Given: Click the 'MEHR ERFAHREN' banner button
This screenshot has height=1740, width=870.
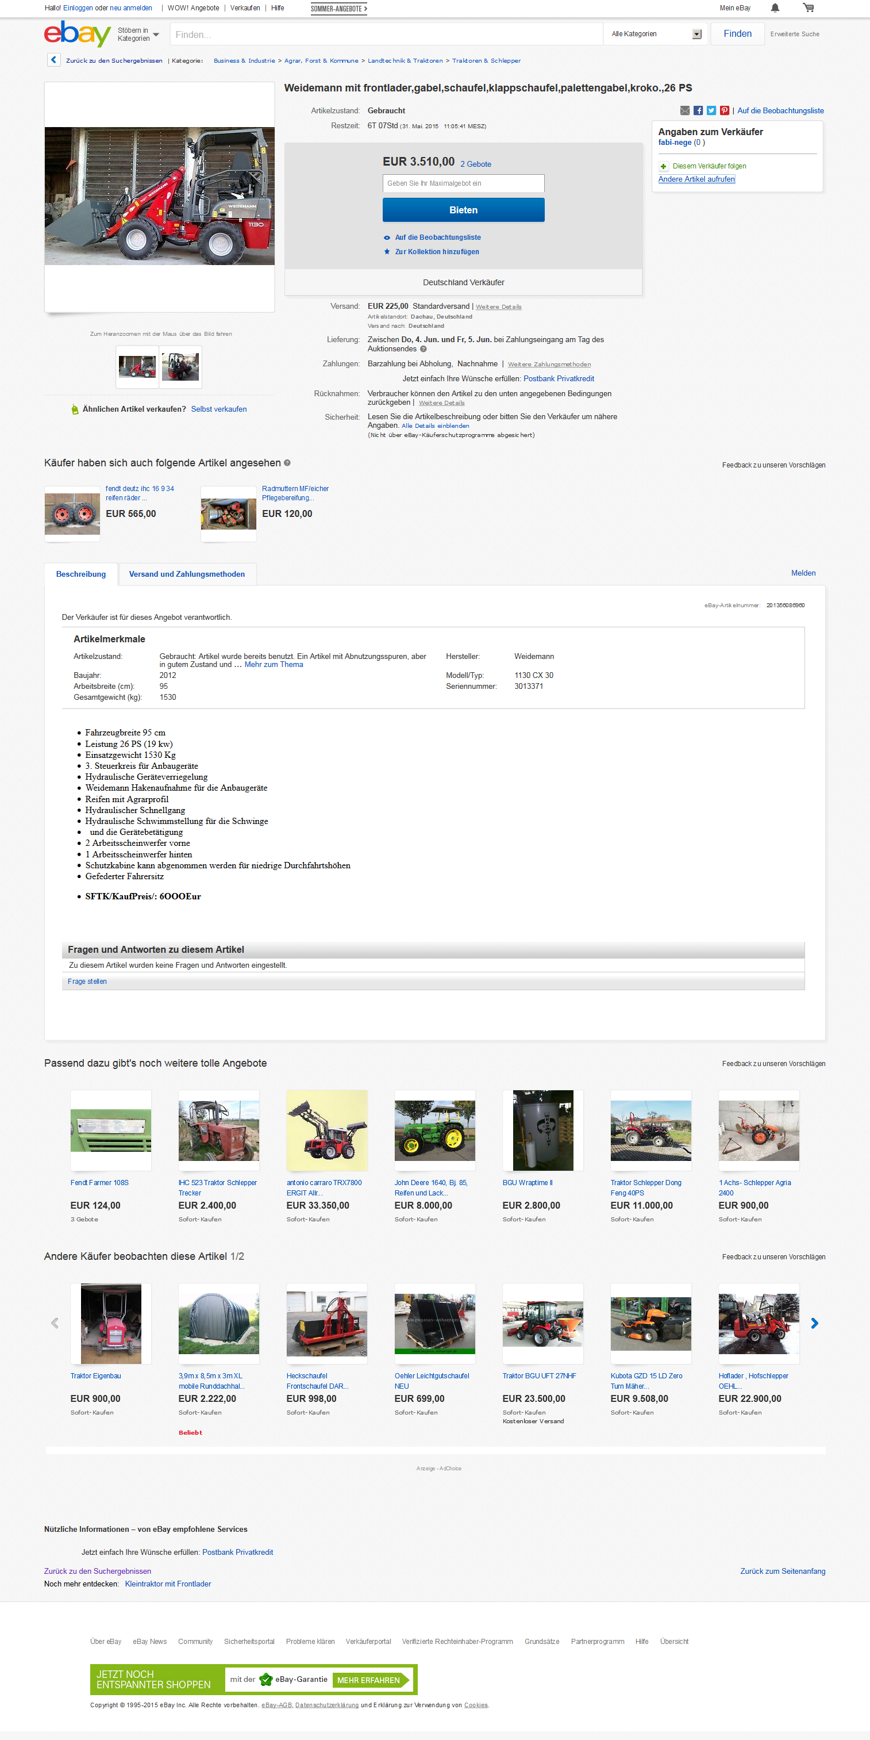Looking at the screenshot, I should click(371, 1681).
